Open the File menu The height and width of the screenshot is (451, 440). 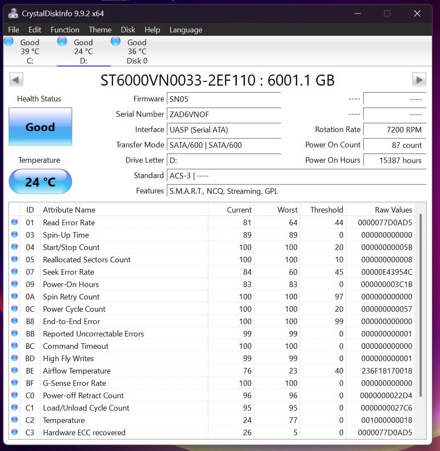(x=14, y=30)
